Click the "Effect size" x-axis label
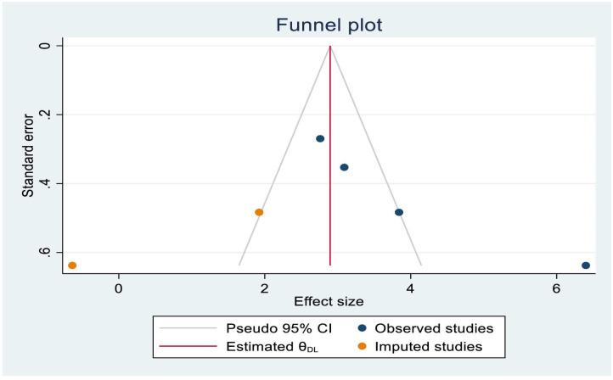 [x=329, y=301]
